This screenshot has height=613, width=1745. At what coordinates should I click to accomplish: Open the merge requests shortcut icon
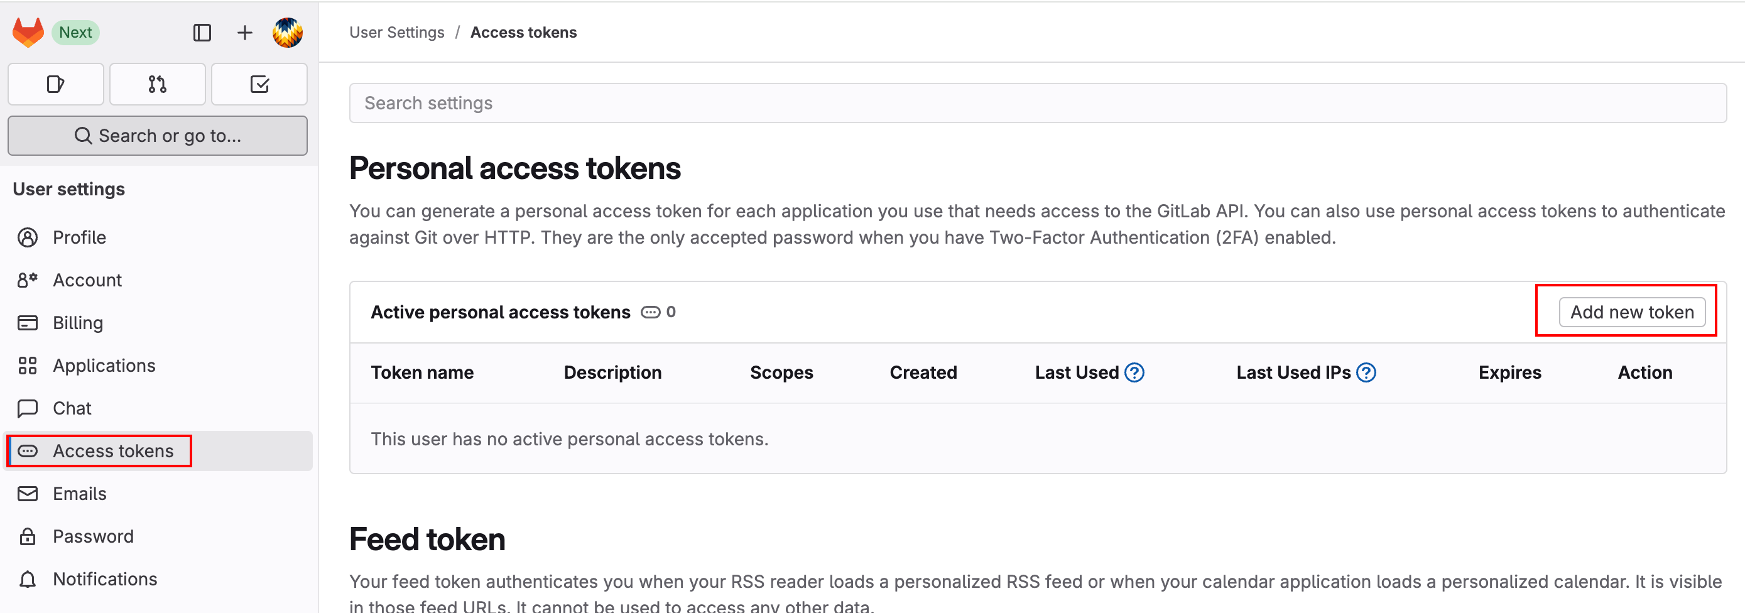[x=157, y=84]
